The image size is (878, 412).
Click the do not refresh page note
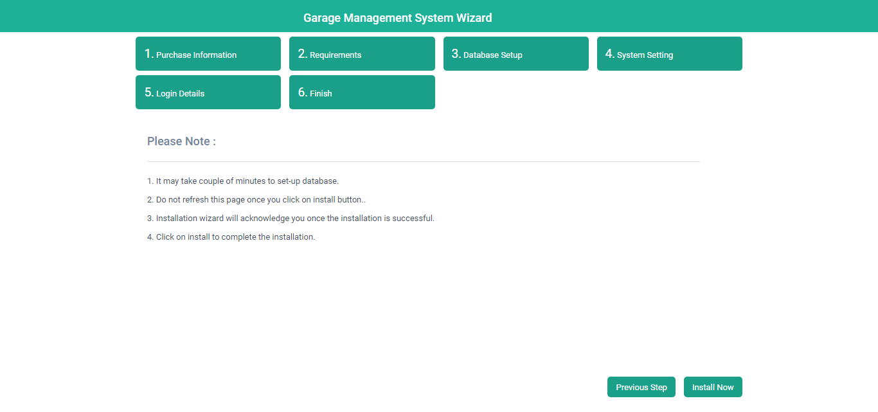click(x=256, y=200)
